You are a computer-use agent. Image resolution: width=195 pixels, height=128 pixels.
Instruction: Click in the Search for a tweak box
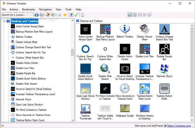pyautogui.click(x=17, y=15)
